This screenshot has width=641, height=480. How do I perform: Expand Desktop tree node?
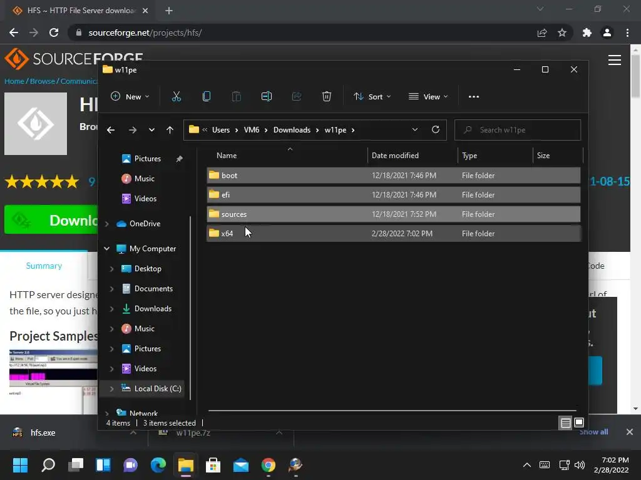[x=111, y=269]
